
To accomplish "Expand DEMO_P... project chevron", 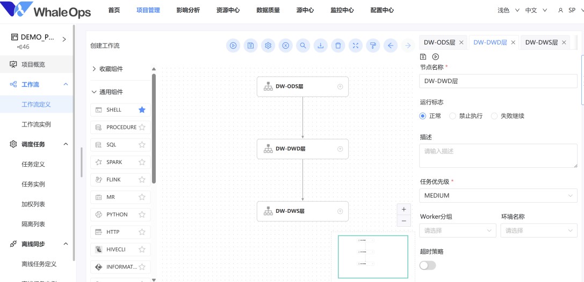I will [x=64, y=39].
